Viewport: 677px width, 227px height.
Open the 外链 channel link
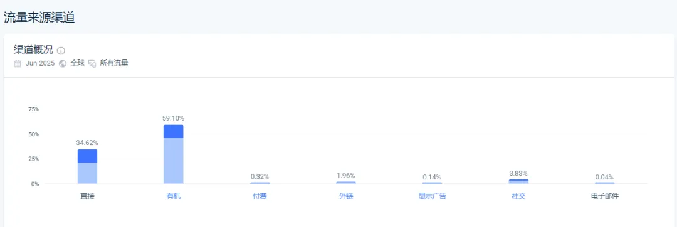[346, 196]
